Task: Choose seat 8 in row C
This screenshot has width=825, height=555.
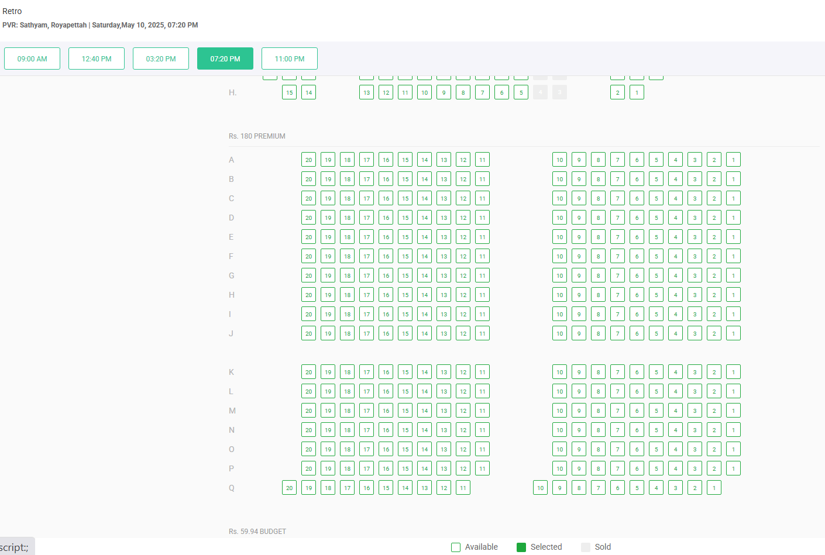Action: click(x=598, y=198)
